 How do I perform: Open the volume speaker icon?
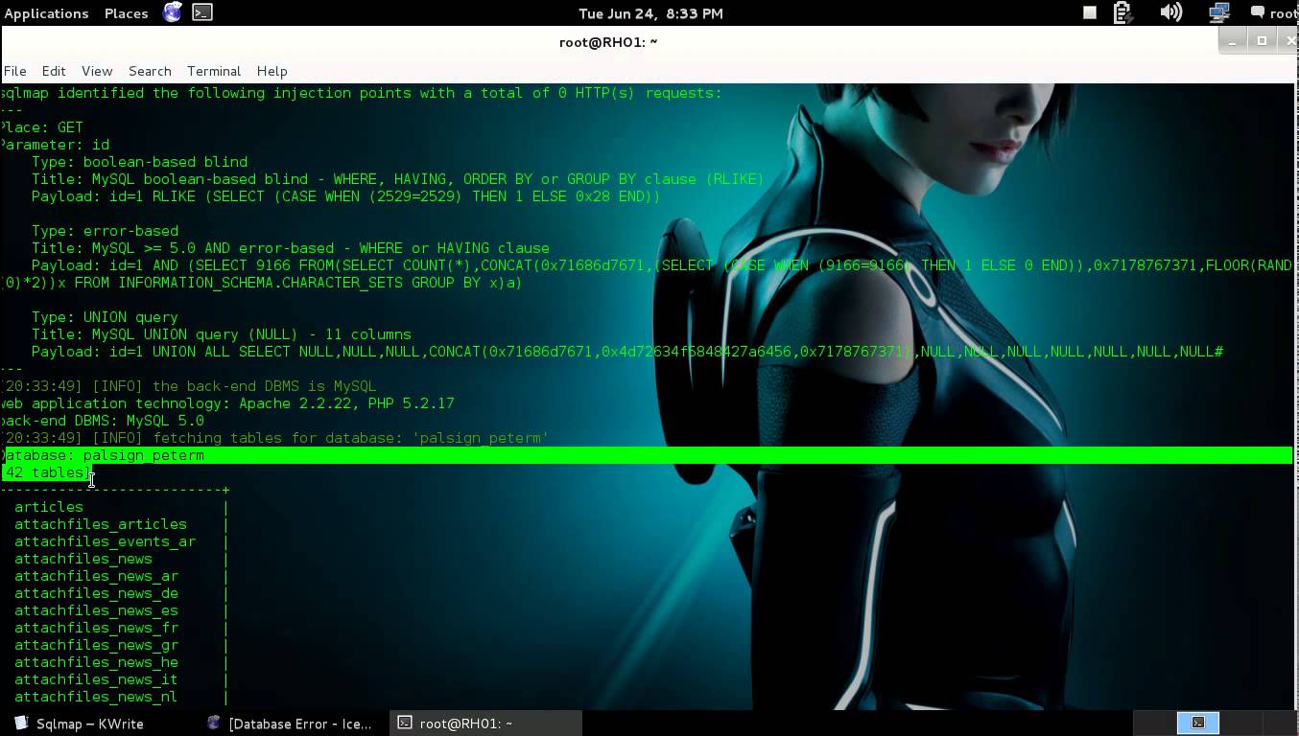tap(1170, 12)
